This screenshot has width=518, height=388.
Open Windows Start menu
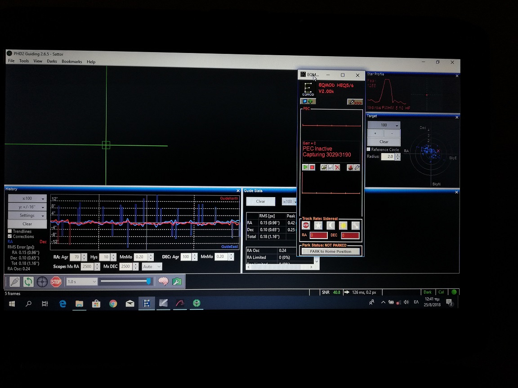click(12, 304)
